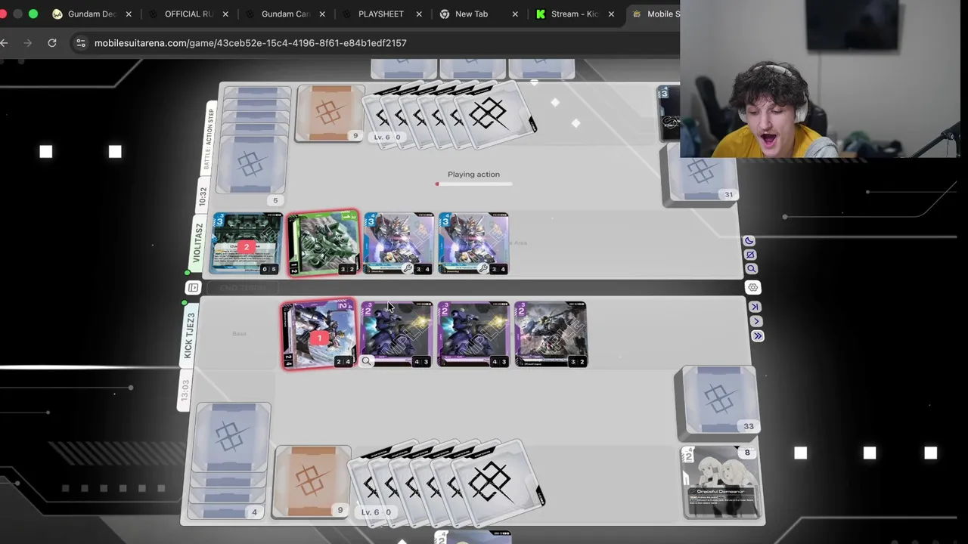Screen dimensions: 968x544
Task: Switch to the OFFICIAL RU tab
Action: click(188, 14)
